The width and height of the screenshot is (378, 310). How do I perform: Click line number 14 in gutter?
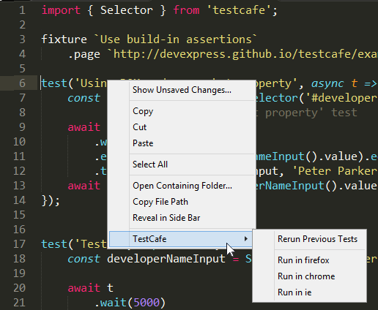(x=19, y=200)
